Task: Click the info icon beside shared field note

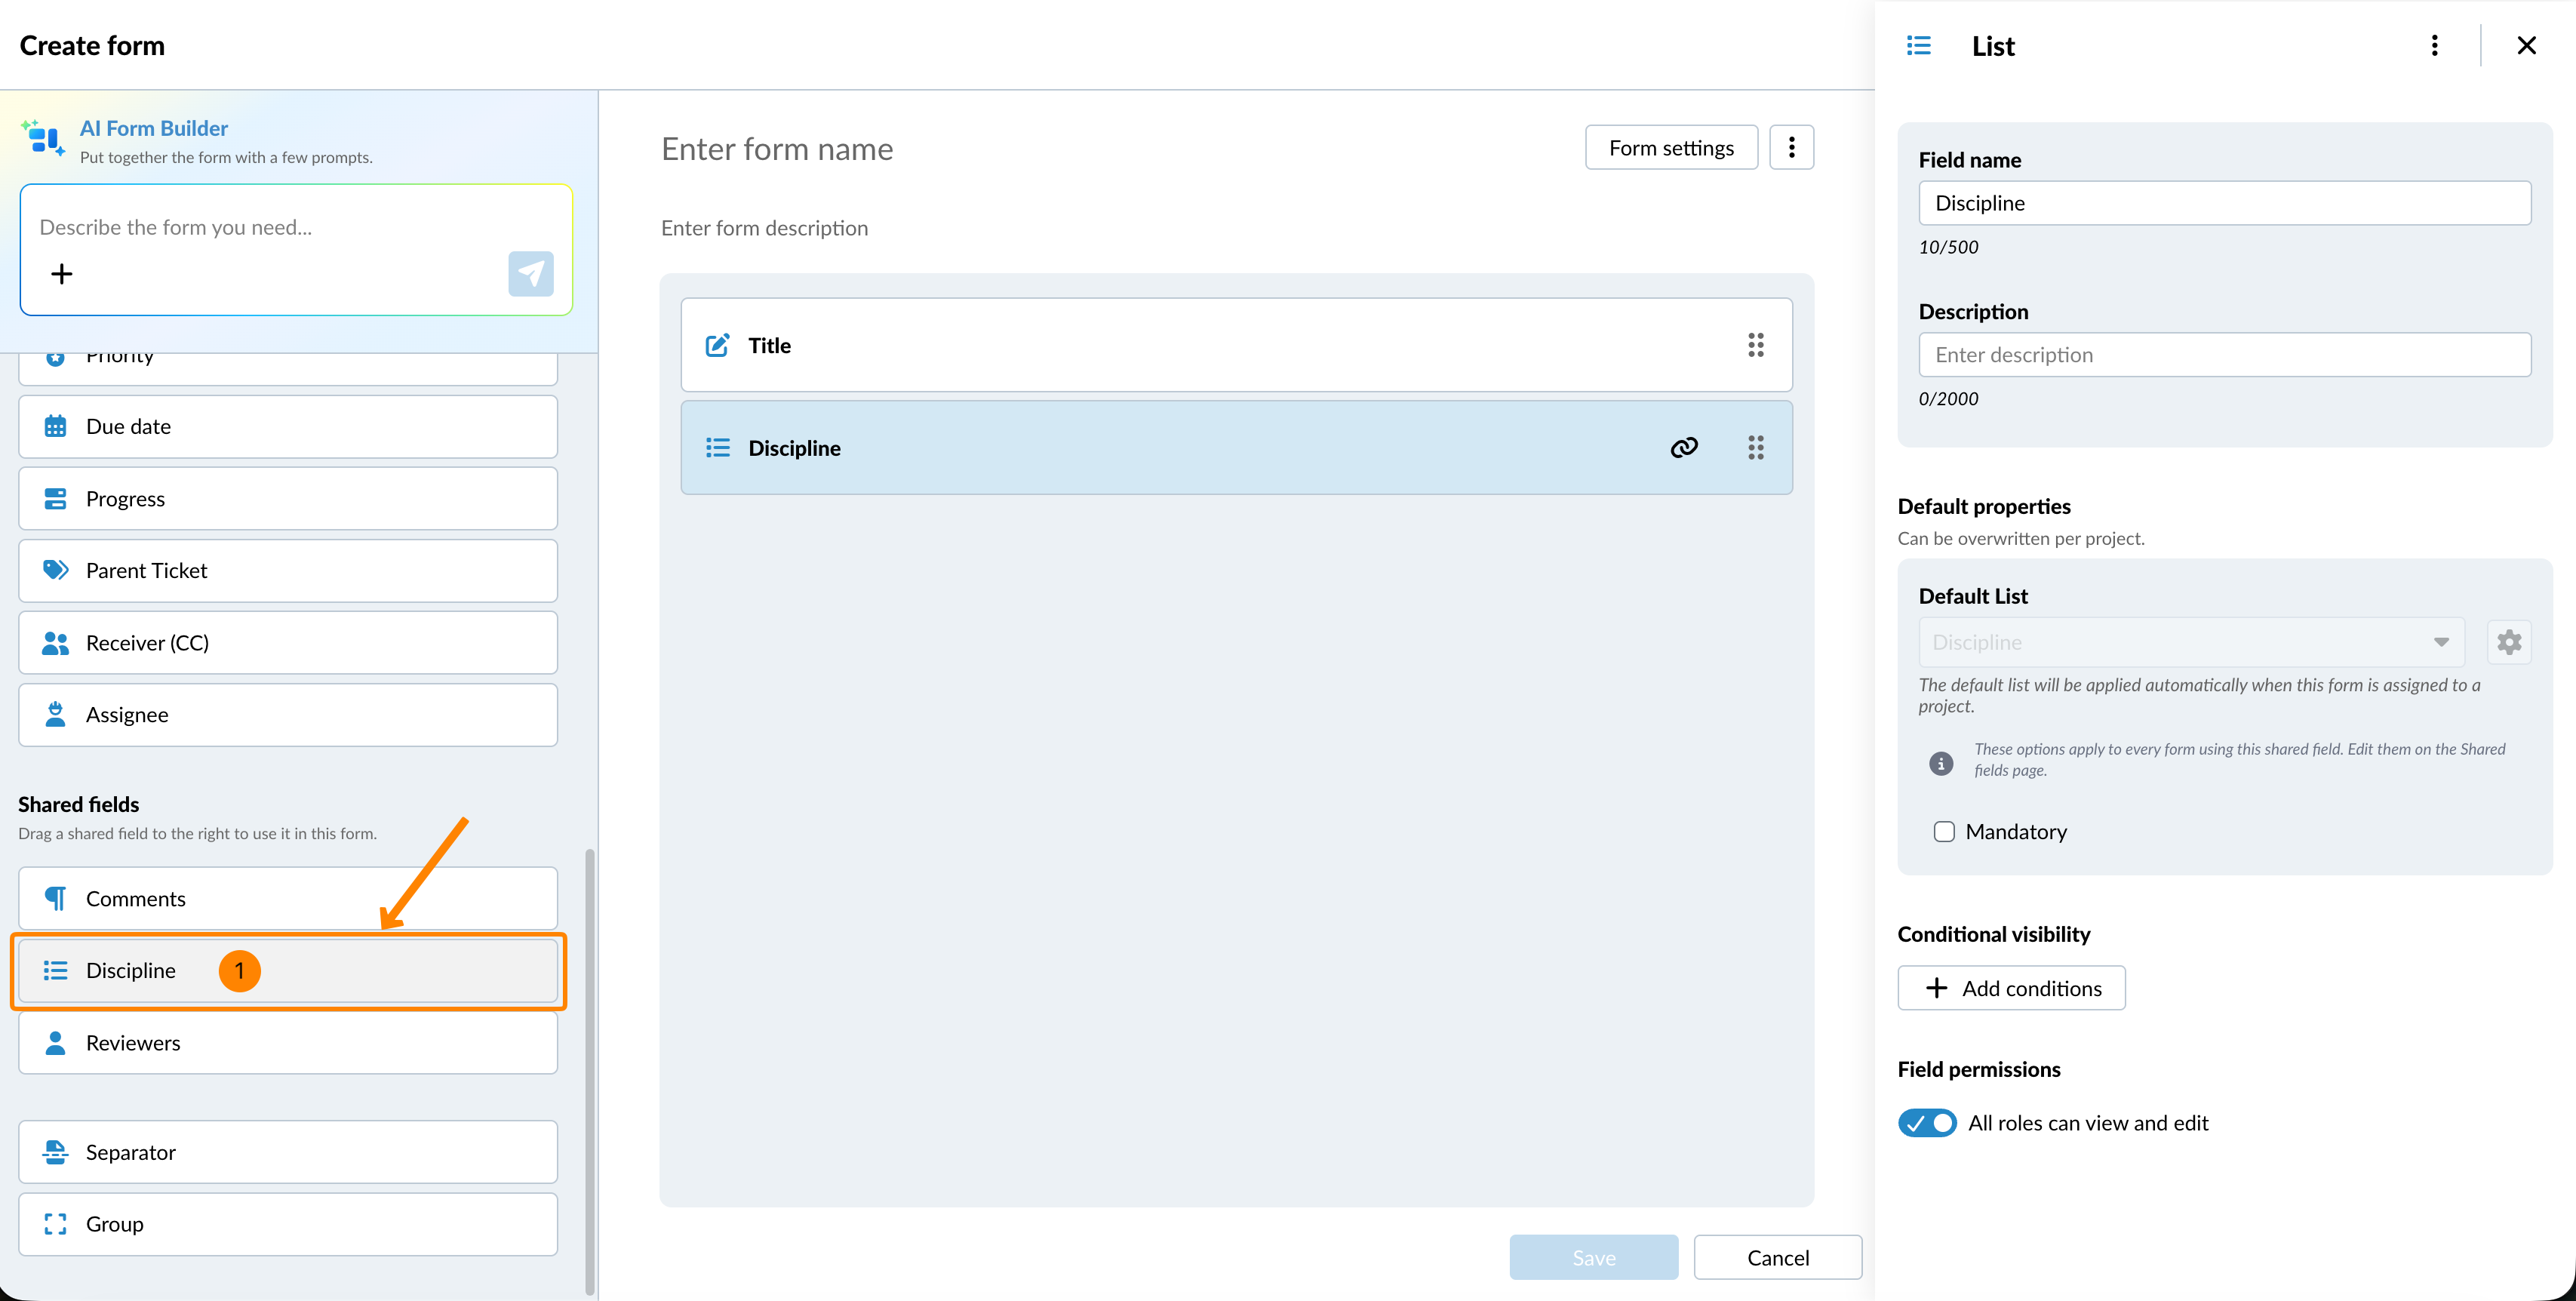Action: click(1941, 763)
